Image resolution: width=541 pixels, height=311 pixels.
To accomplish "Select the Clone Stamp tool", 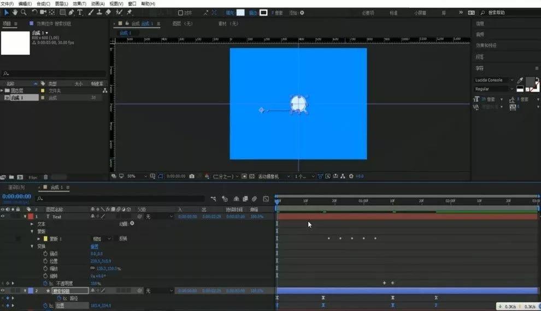I will coord(99,13).
